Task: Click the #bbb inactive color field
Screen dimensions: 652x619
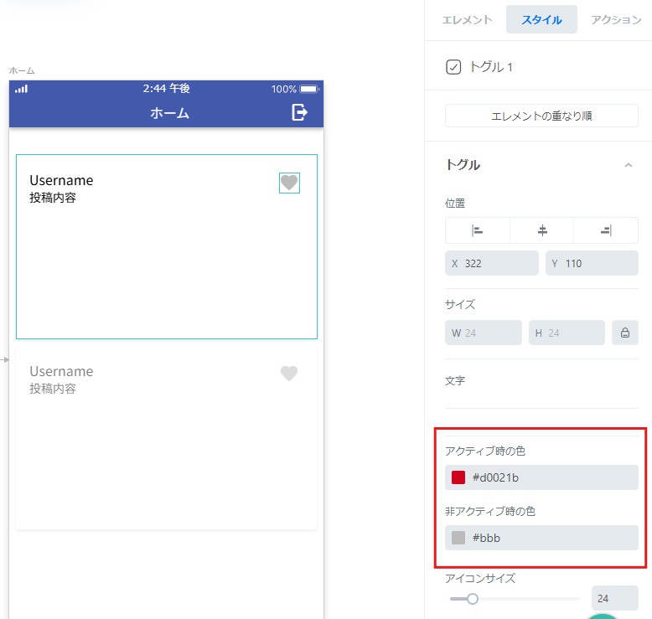Action: pyautogui.click(x=541, y=538)
